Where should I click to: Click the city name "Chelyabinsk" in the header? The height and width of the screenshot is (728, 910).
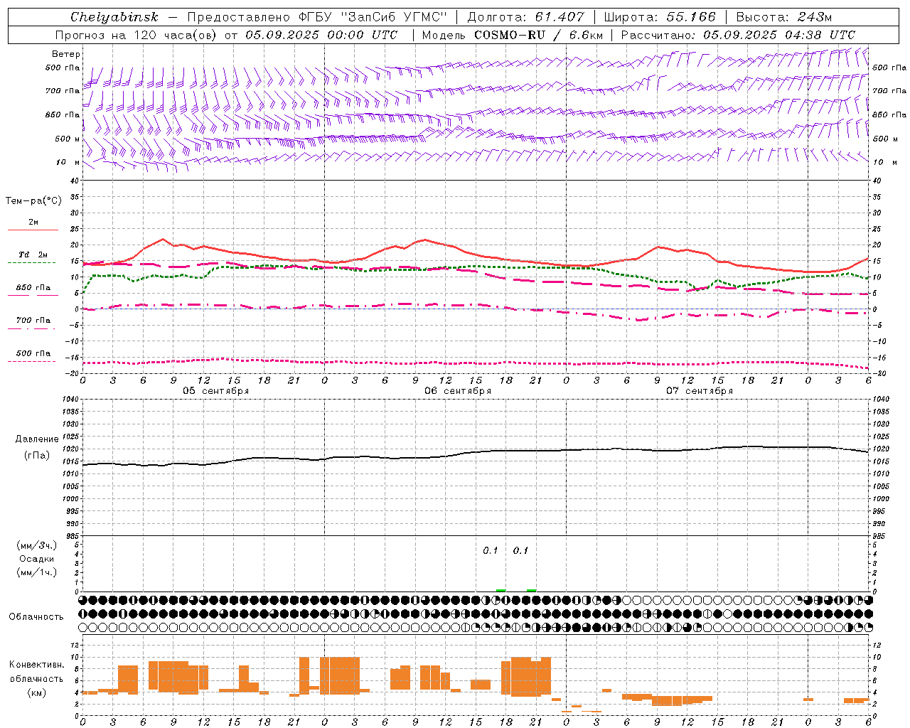[x=114, y=17]
